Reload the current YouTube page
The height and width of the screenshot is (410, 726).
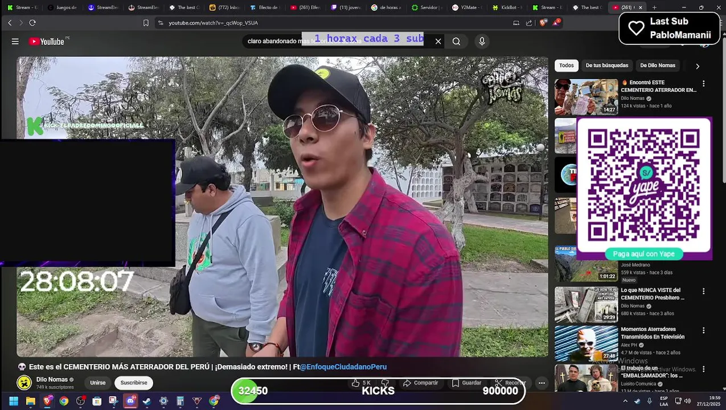[x=32, y=23]
